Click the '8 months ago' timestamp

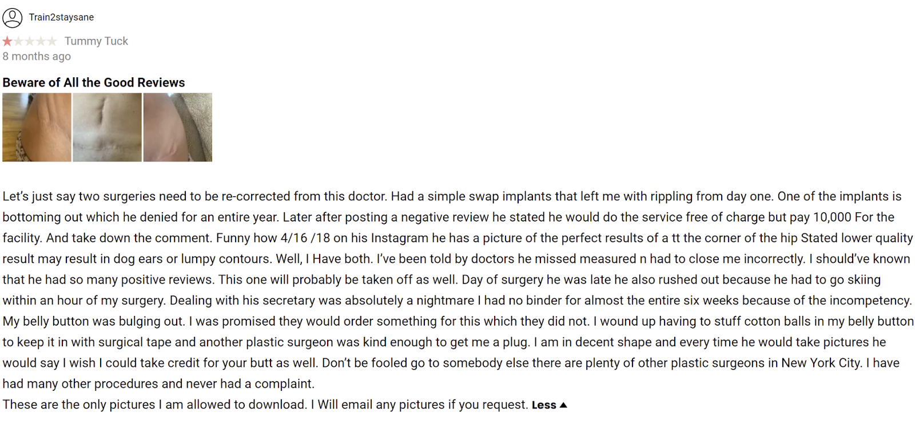pyautogui.click(x=37, y=56)
